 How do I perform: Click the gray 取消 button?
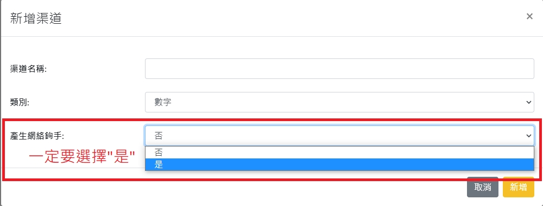[x=482, y=187]
